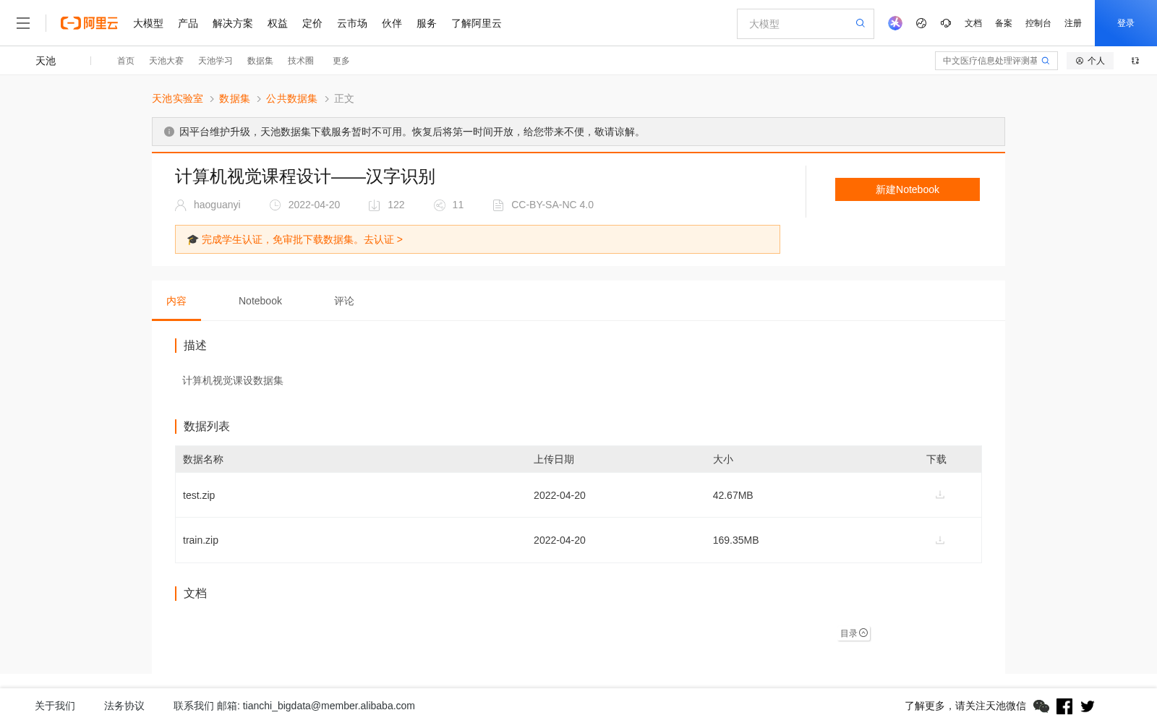This screenshot has height=723, width=1157.
Task: Click the license document icon
Action: pos(498,205)
